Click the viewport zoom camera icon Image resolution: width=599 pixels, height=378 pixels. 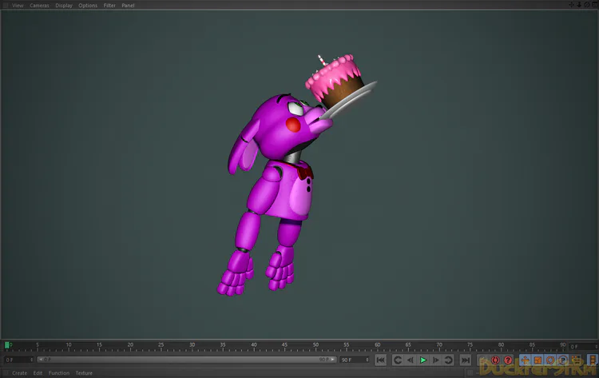pos(579,5)
